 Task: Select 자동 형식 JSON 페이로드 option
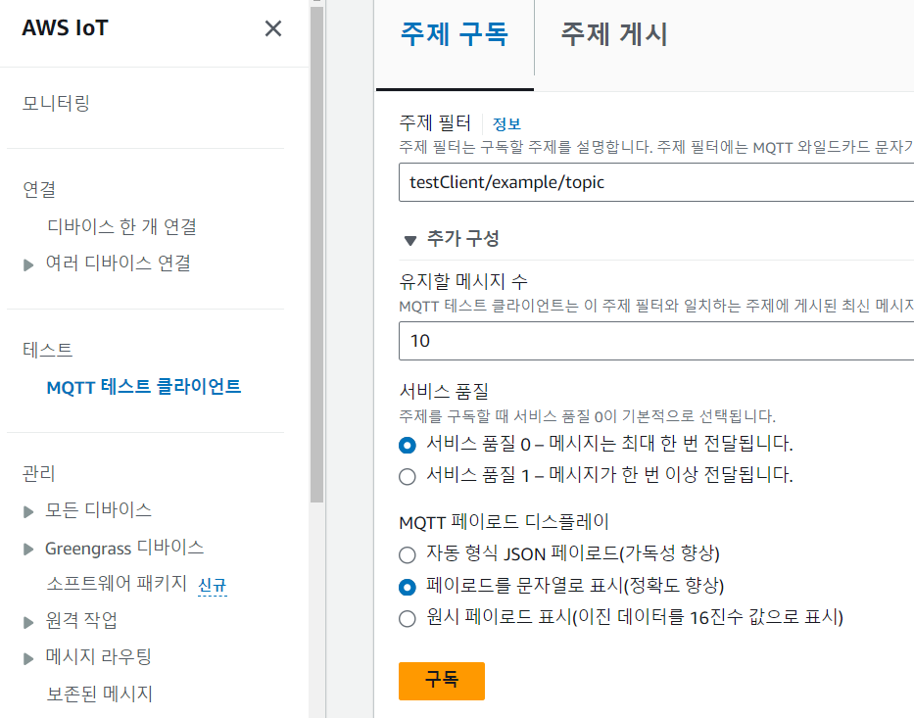pyautogui.click(x=408, y=554)
